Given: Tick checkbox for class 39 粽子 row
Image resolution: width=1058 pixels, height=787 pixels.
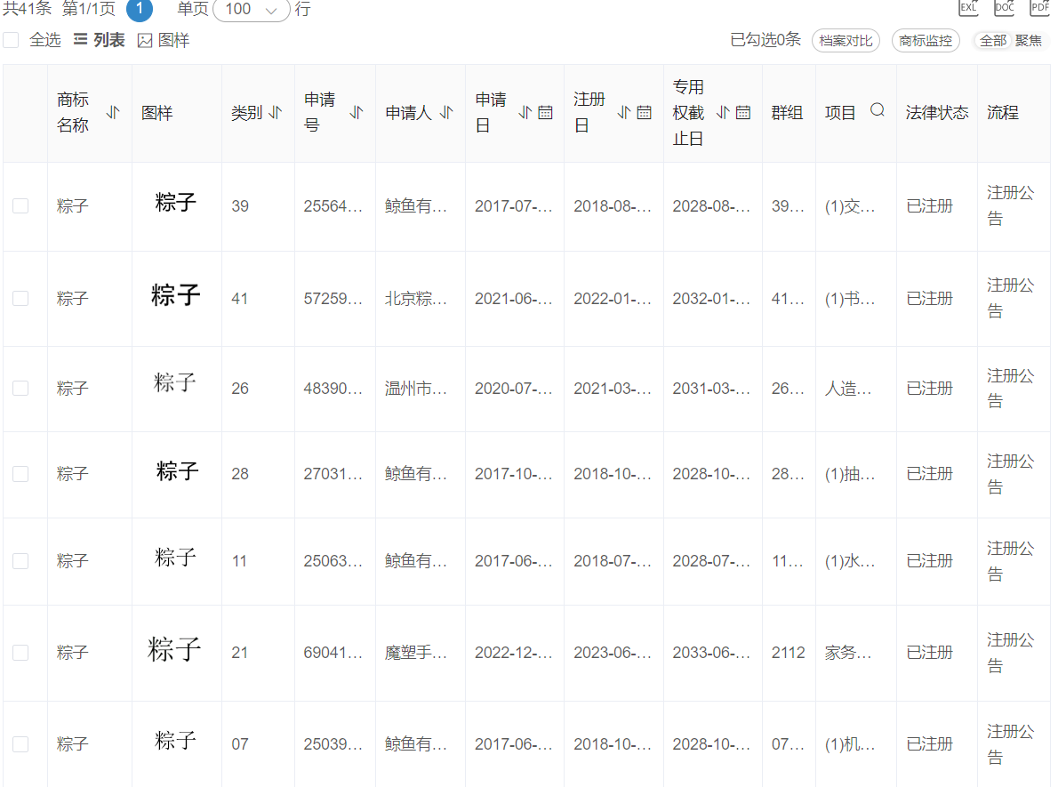Looking at the screenshot, I should (x=20, y=206).
